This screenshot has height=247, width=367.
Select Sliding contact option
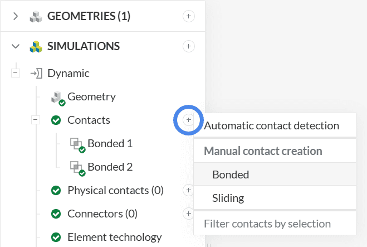228,198
